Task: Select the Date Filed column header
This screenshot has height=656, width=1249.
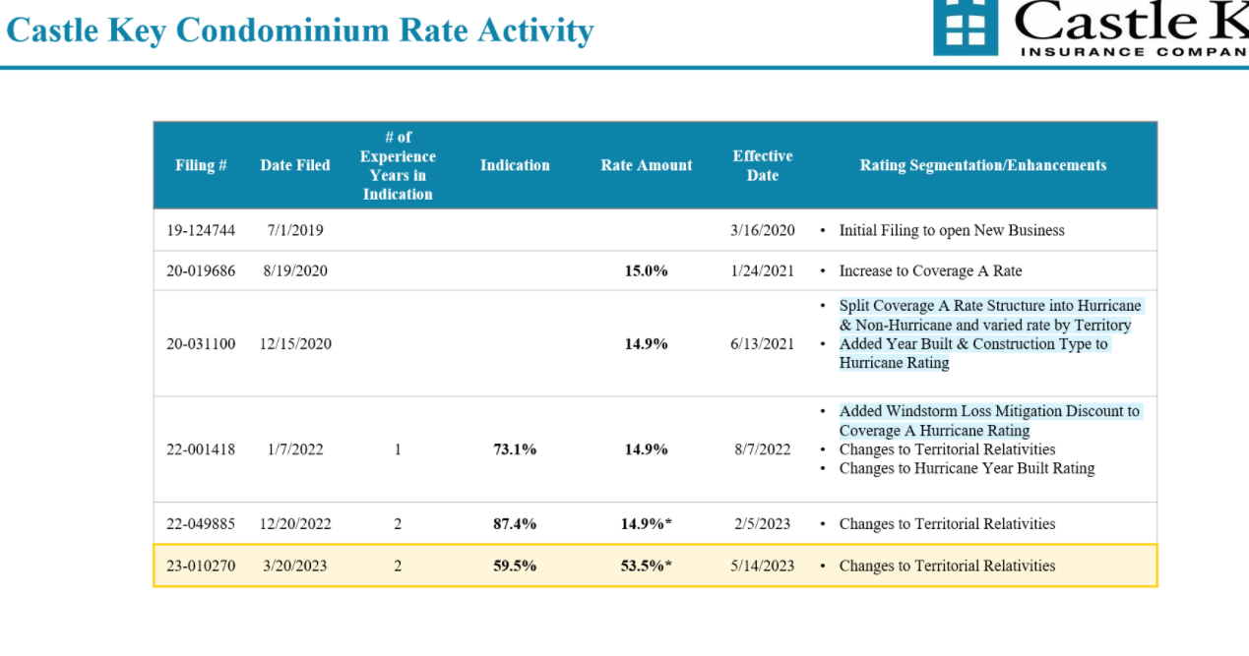Action: click(295, 165)
